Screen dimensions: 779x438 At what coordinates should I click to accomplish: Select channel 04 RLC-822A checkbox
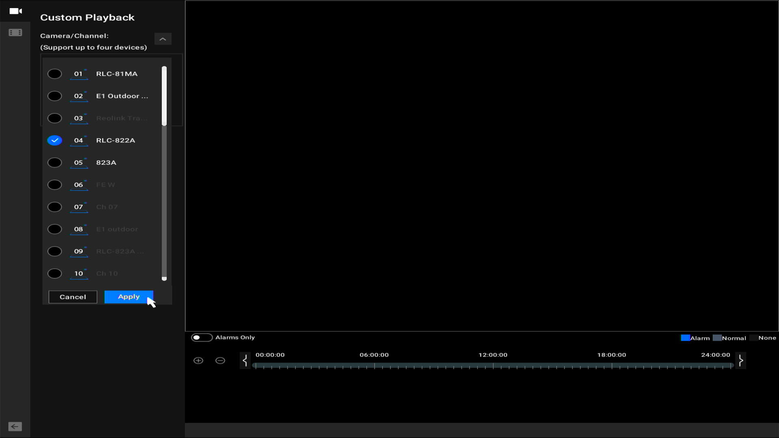click(55, 140)
